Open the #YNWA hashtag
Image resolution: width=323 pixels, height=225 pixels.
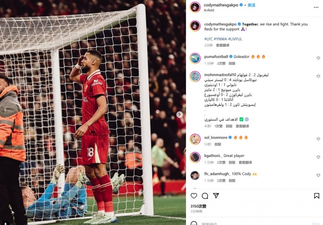pyautogui.click(x=220, y=39)
